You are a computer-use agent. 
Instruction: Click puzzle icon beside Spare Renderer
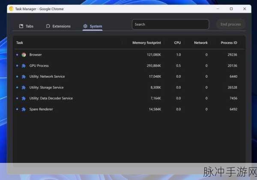(x=24, y=109)
